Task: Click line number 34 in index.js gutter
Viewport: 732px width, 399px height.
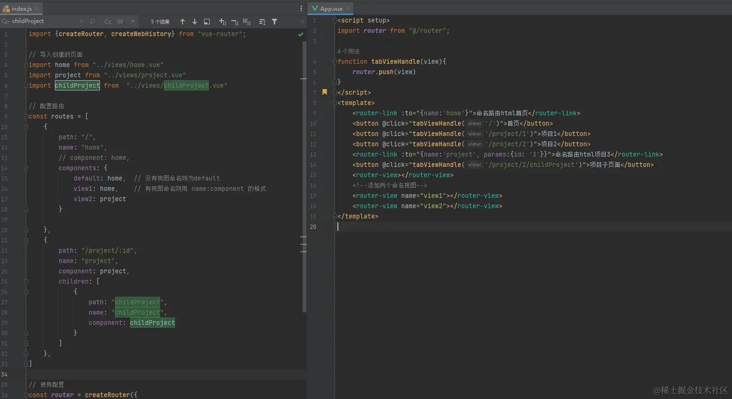Action: click(4, 375)
